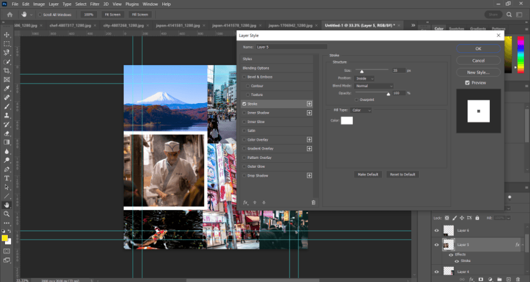Toggle visibility of Layer 5 Stroke effect
The image size is (530, 282).
(x=457, y=261)
